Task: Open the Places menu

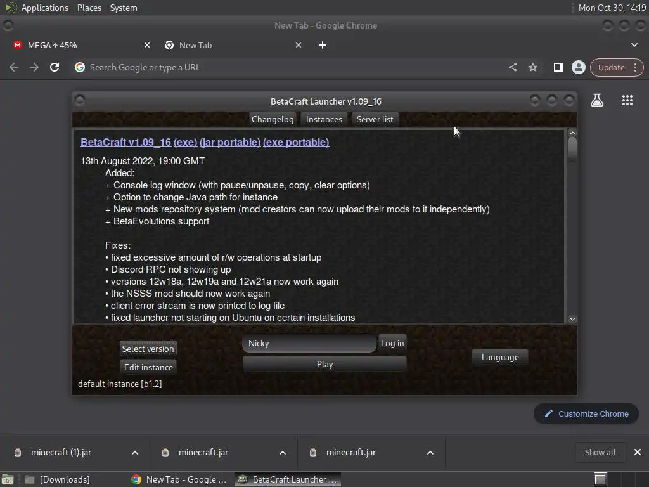Action: coord(89,8)
